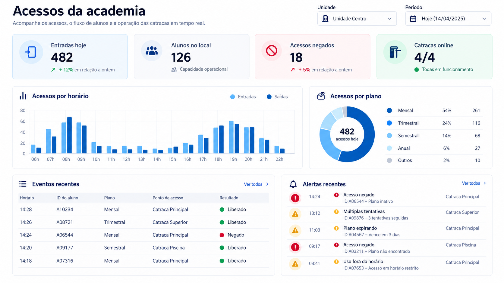Click ID A03211 – Plano não encontrado text
504x283 pixels.
coord(376,251)
